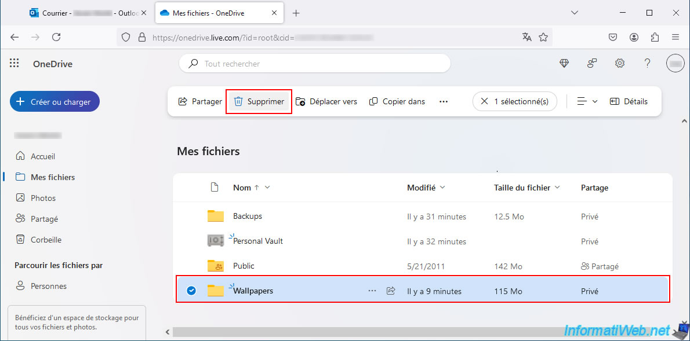Click Créer ou charger button
690x341 pixels.
[x=55, y=101]
